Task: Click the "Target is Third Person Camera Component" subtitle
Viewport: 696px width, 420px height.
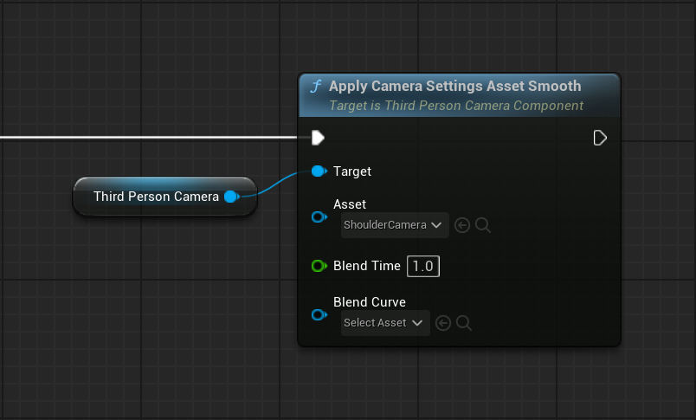Action: click(x=455, y=106)
